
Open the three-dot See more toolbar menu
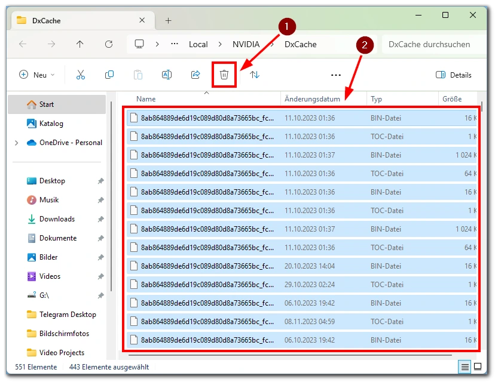(x=336, y=75)
